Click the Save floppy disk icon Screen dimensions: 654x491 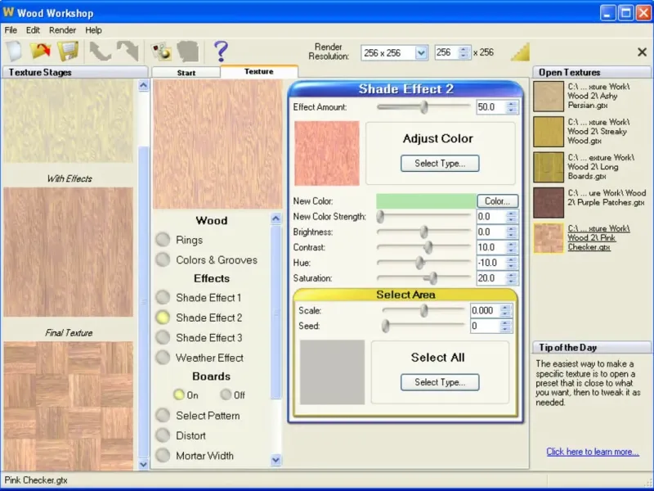[67, 52]
